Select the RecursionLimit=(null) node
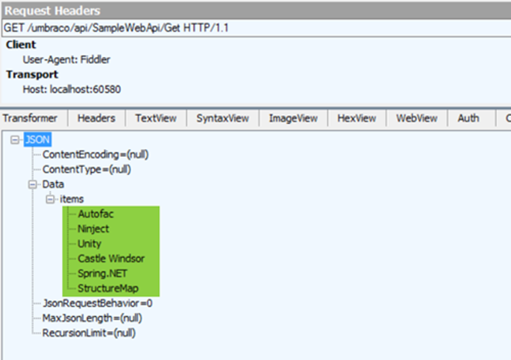This screenshot has width=511, height=360. [x=89, y=333]
